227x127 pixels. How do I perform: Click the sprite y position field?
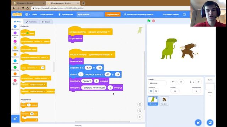pyautogui.click(x=198, y=82)
